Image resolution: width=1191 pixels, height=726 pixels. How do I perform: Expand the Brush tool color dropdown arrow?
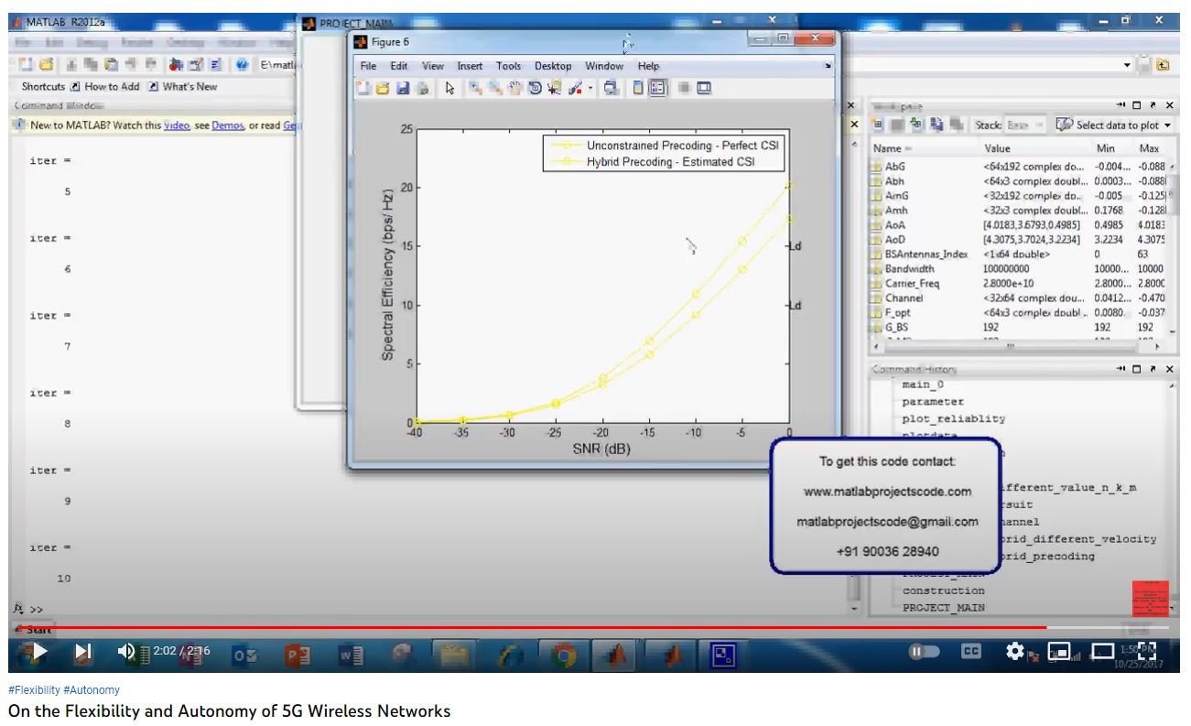pyautogui.click(x=590, y=89)
